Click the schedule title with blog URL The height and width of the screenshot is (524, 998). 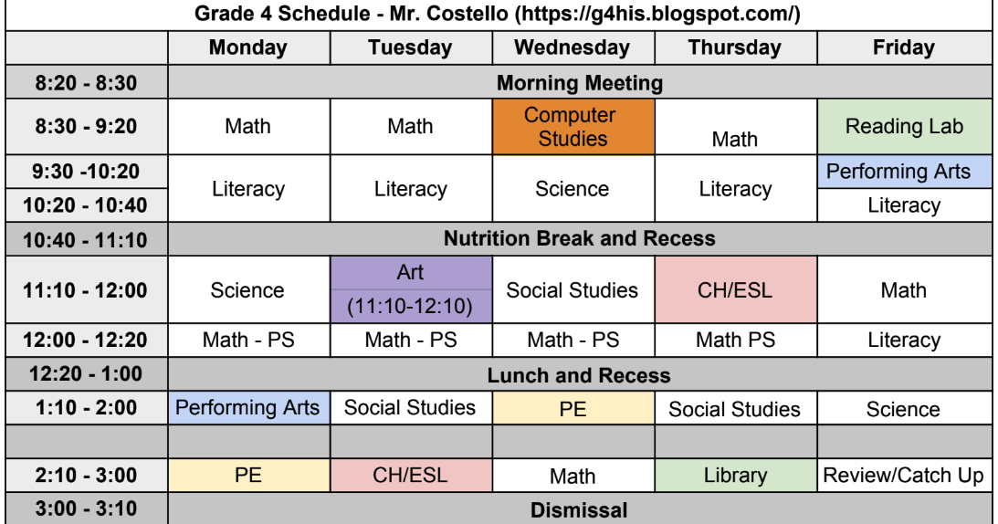(x=499, y=14)
